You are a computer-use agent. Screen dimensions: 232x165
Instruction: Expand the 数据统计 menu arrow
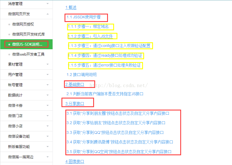tap(48, 95)
